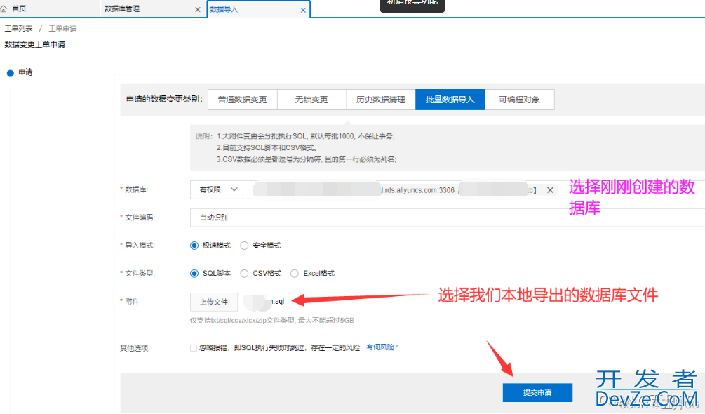705x414 pixels.
Task: Choose the 无锁变更 category
Action: pos(311,100)
